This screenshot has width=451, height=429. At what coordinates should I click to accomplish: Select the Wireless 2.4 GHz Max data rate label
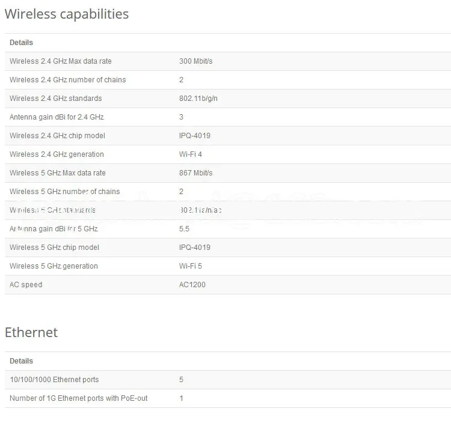pos(60,61)
